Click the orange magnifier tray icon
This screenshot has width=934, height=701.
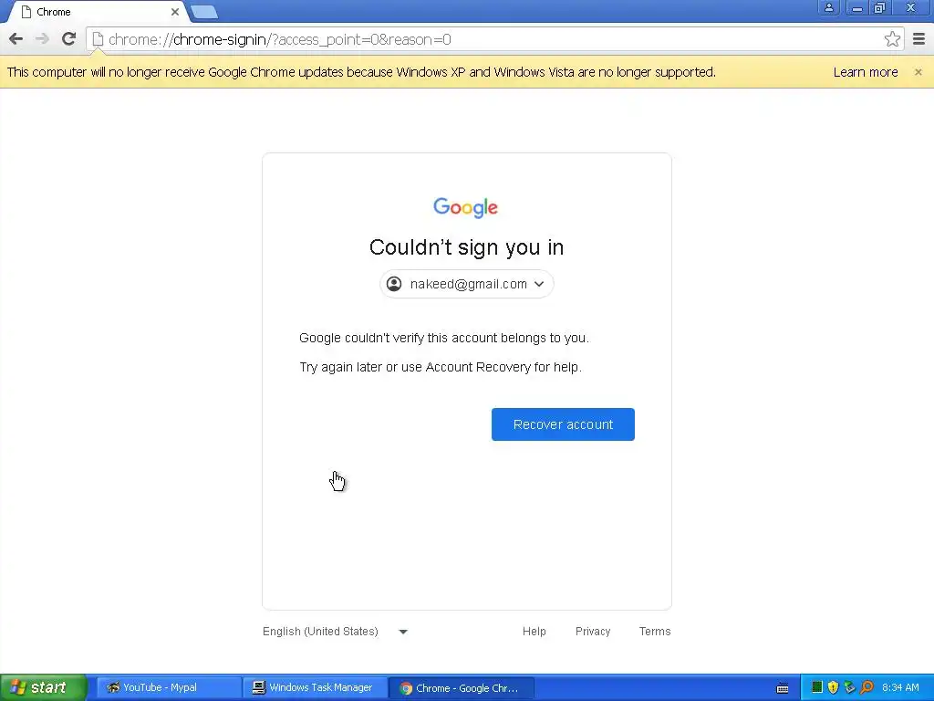point(867,687)
